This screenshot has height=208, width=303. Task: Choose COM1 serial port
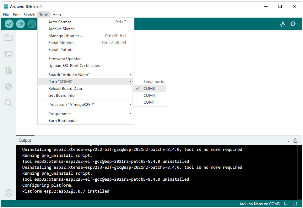tap(150, 102)
